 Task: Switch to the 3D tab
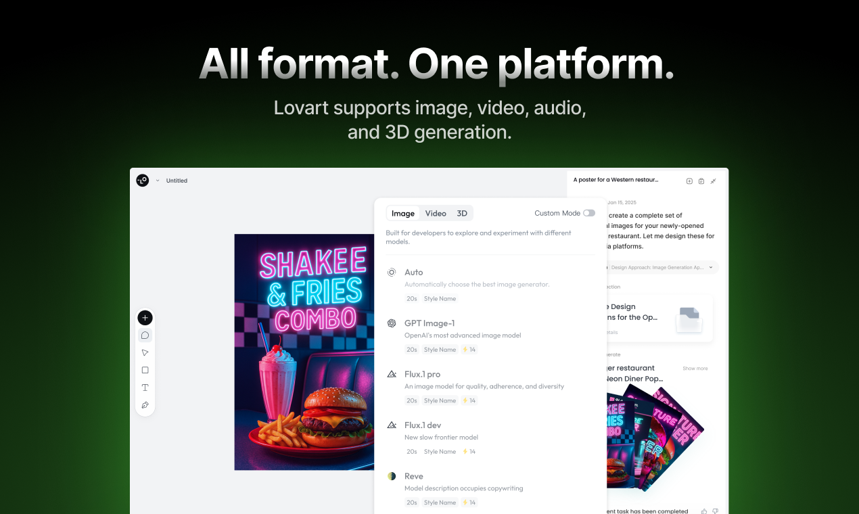tap(462, 213)
